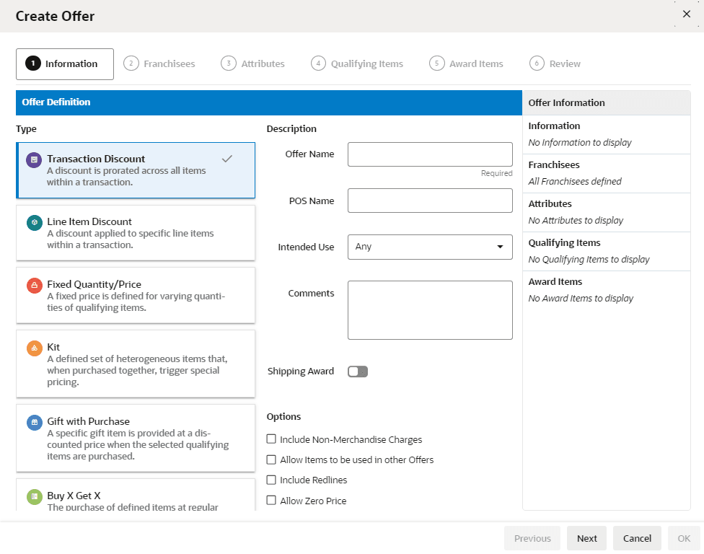Click the Attributes heading in Offer Information
Screen dimensions: 704x554
tap(550, 204)
